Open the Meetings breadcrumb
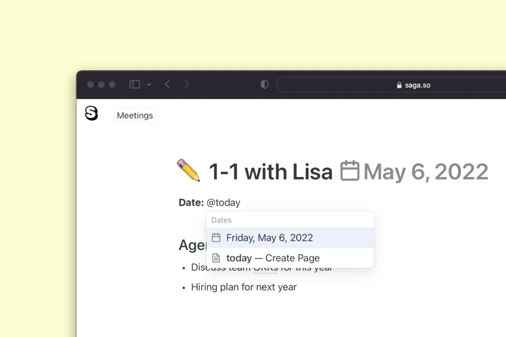The width and height of the screenshot is (506, 337). tap(135, 116)
